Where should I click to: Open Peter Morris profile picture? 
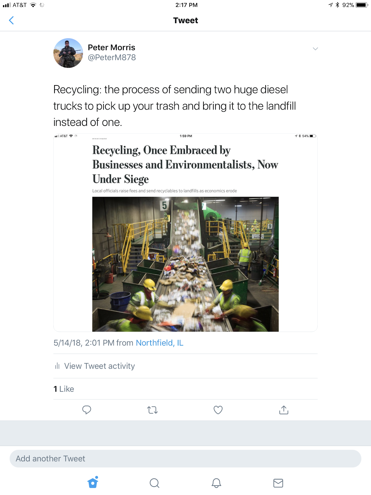click(68, 53)
